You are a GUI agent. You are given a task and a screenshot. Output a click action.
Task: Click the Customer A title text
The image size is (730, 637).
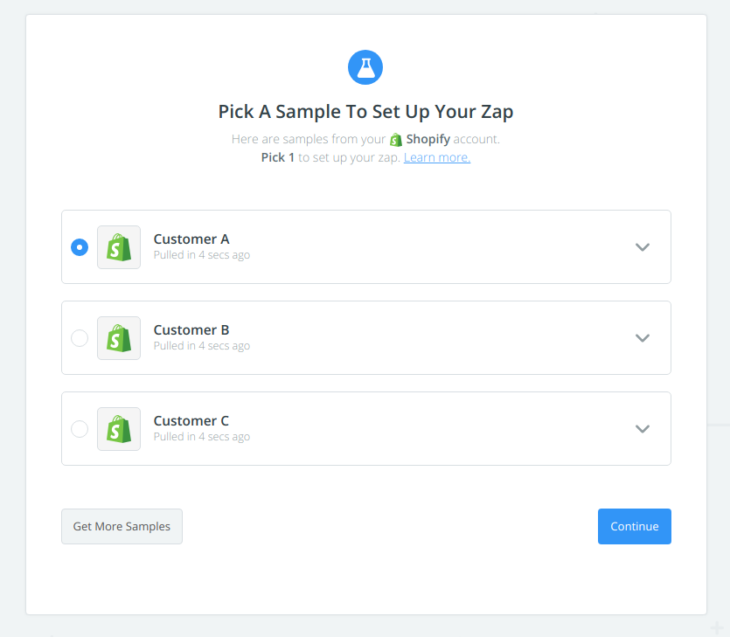point(191,239)
